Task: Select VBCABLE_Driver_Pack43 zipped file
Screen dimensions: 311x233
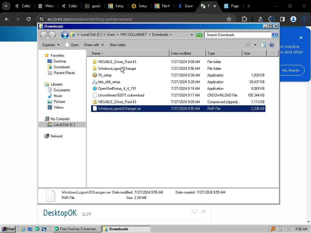Action: (x=178, y=102)
